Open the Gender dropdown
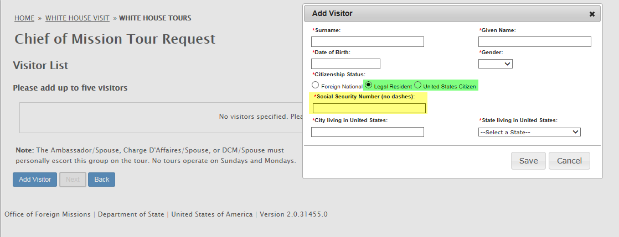Screen dimensions: 619x237 click(495, 64)
